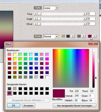The height and width of the screenshot is (112, 101).
Task: Remove the gray gradient color with X
Action: pyautogui.click(x=83, y=36)
